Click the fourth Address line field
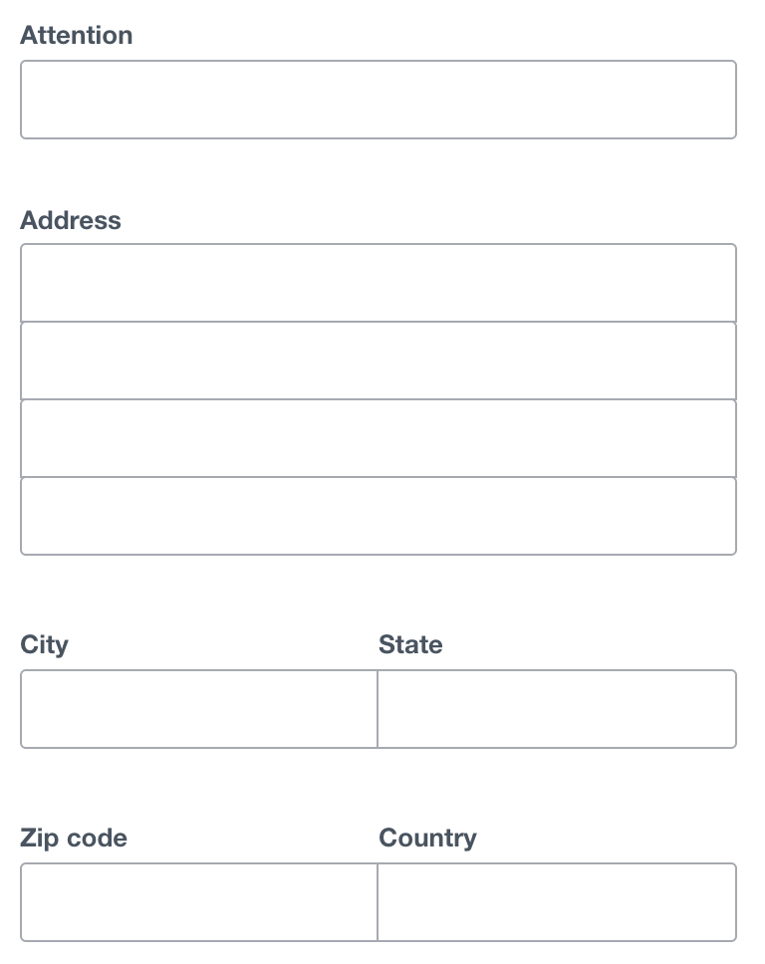 pos(379,515)
